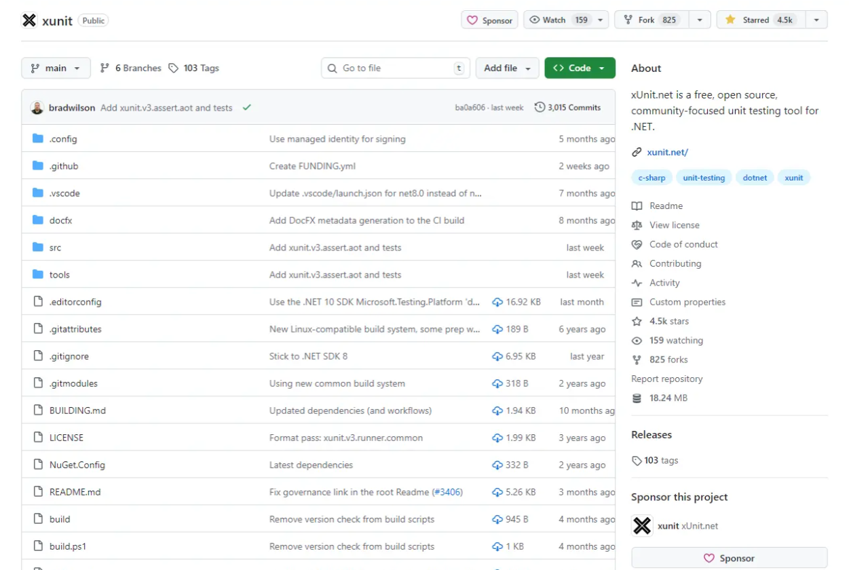Open the commit history clock icon
The image size is (849, 570).
(x=540, y=107)
